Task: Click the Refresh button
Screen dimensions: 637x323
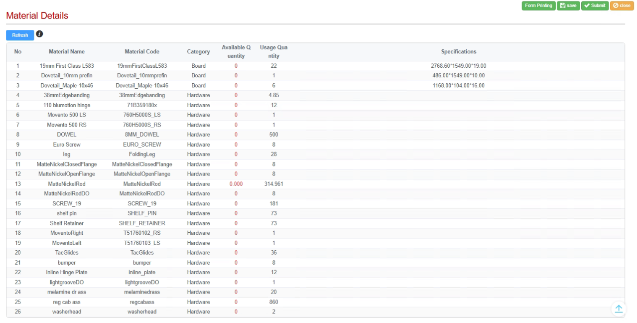Action: point(20,35)
